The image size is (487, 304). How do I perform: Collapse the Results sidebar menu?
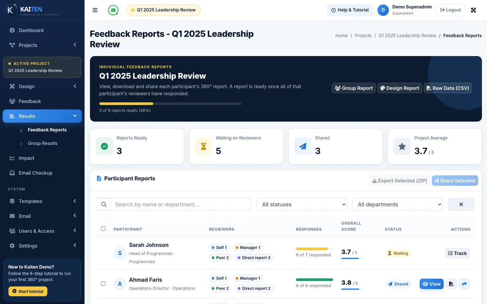(42, 116)
